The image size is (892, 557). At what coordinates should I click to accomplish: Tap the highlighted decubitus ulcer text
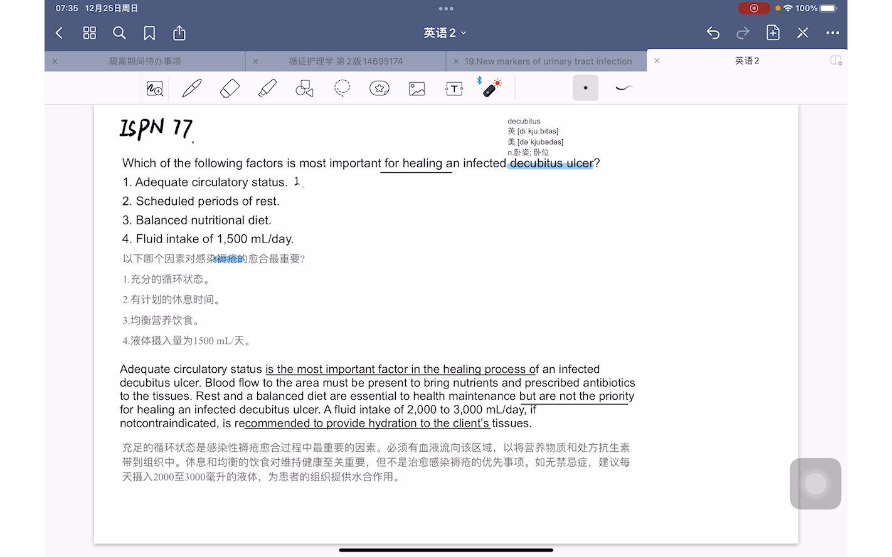pyautogui.click(x=551, y=164)
